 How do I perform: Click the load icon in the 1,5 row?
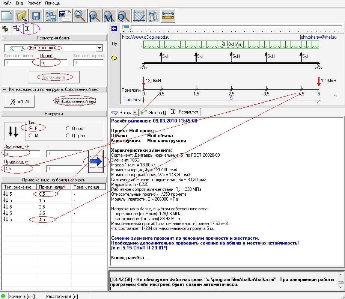coord(6,200)
